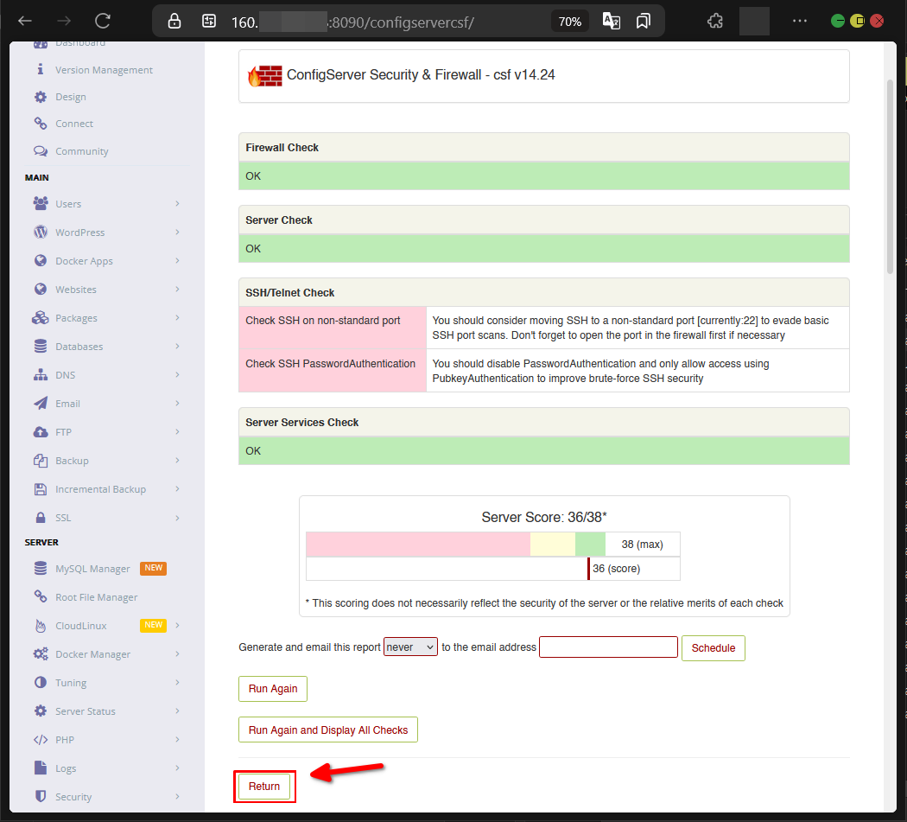Open the browser three-dot menu

[799, 21]
